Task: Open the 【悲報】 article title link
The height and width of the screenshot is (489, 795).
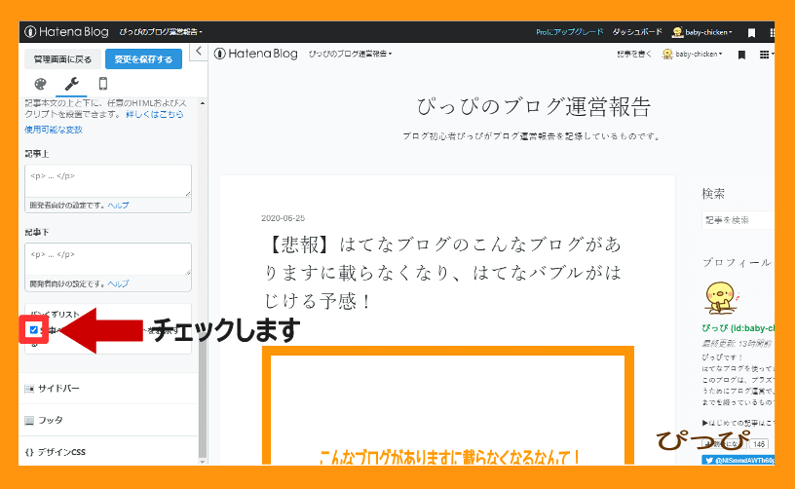Action: 443,273
